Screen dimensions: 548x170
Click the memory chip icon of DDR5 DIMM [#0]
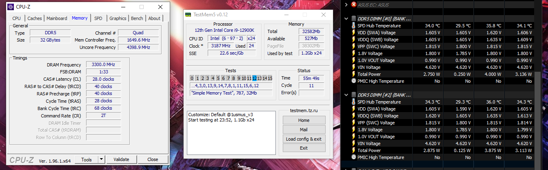353,18
